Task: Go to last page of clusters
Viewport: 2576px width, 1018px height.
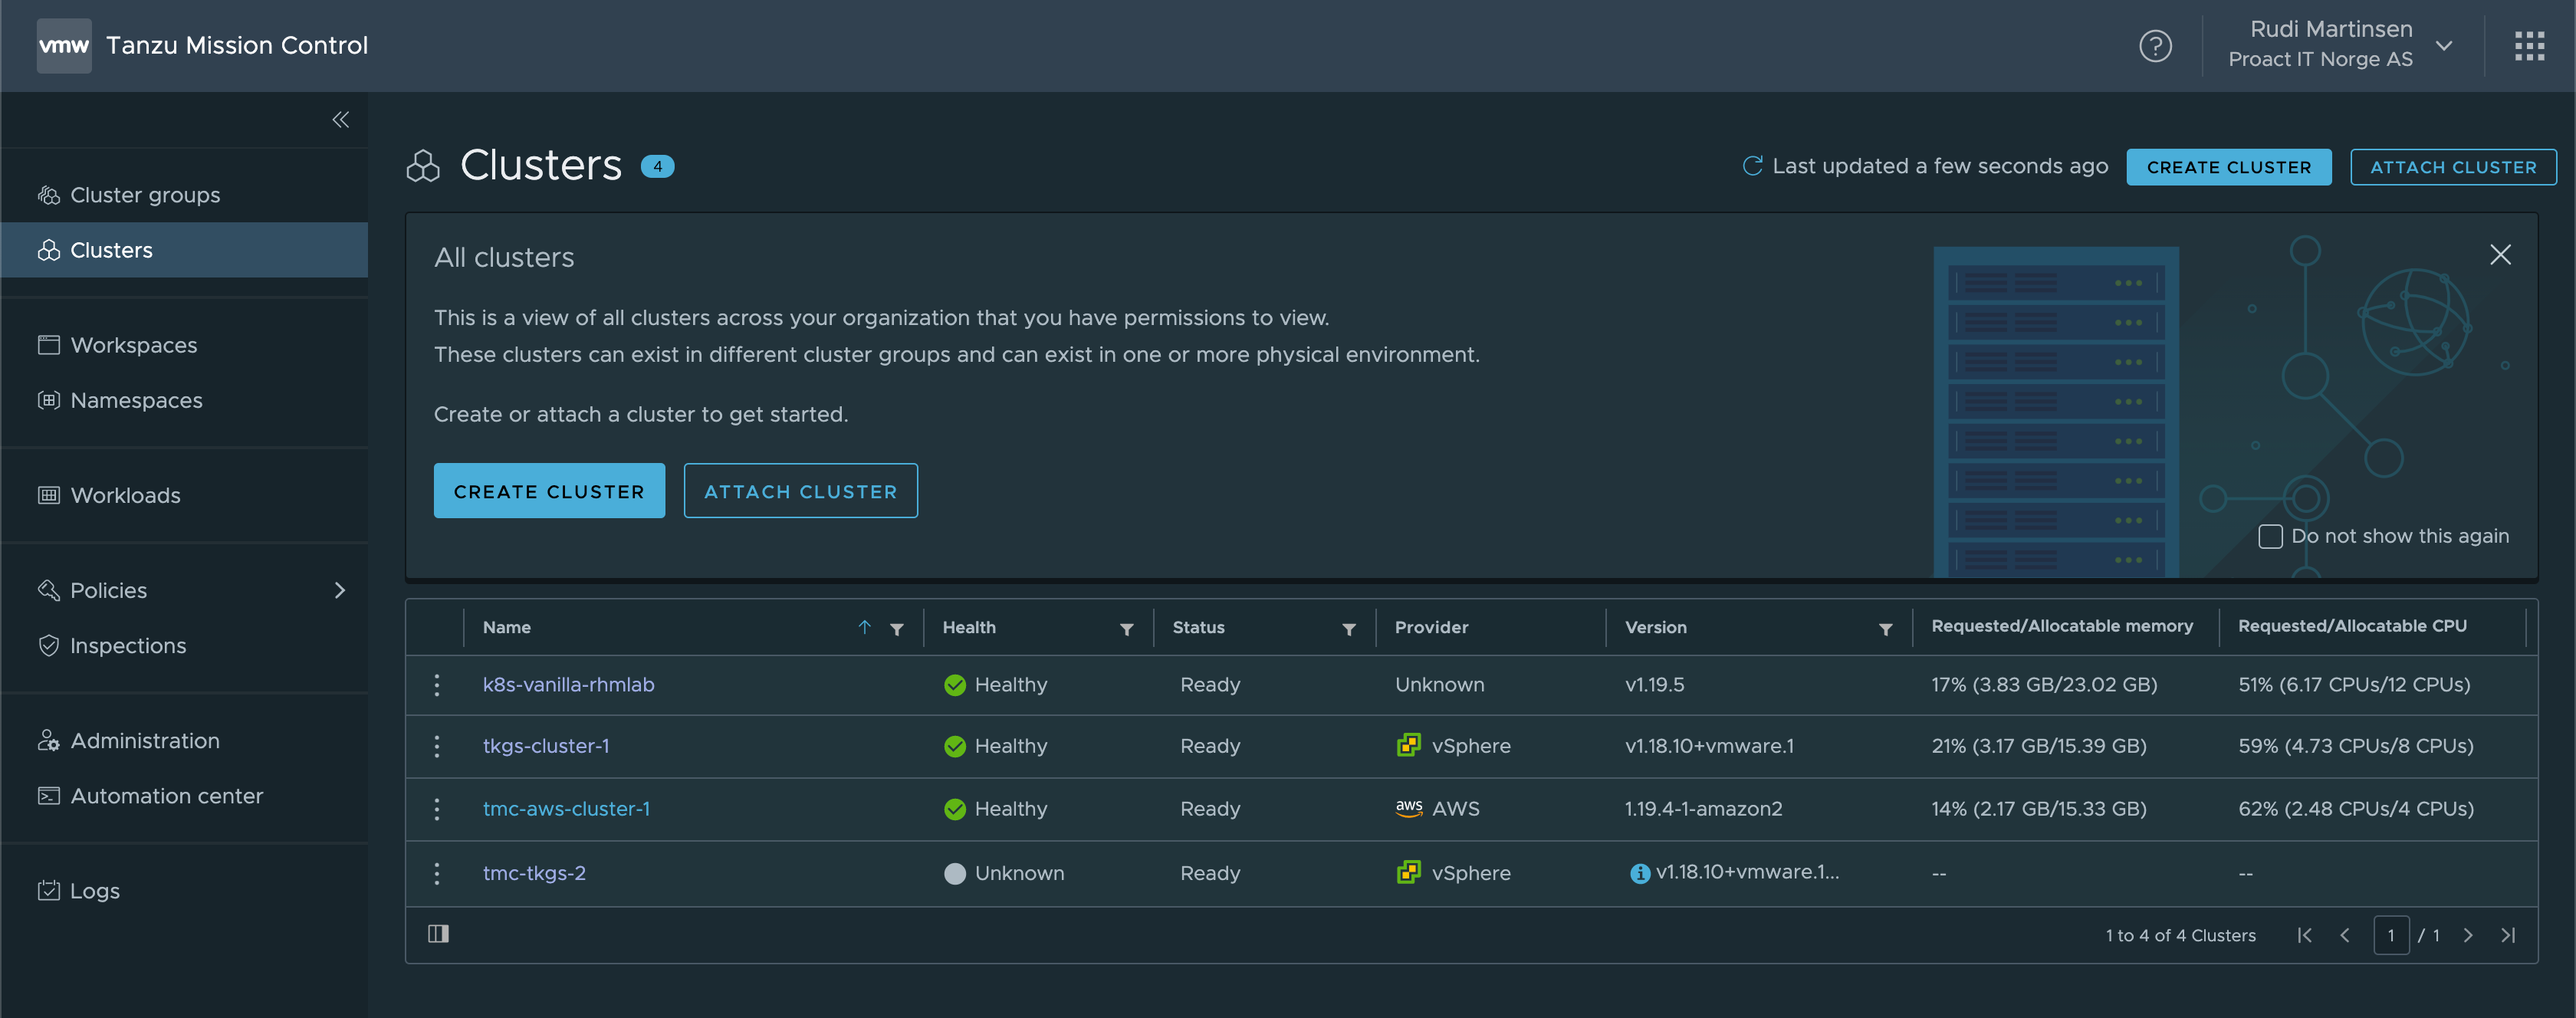Action: pos(2507,935)
